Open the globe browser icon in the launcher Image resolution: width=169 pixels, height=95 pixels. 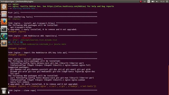(4, 36)
